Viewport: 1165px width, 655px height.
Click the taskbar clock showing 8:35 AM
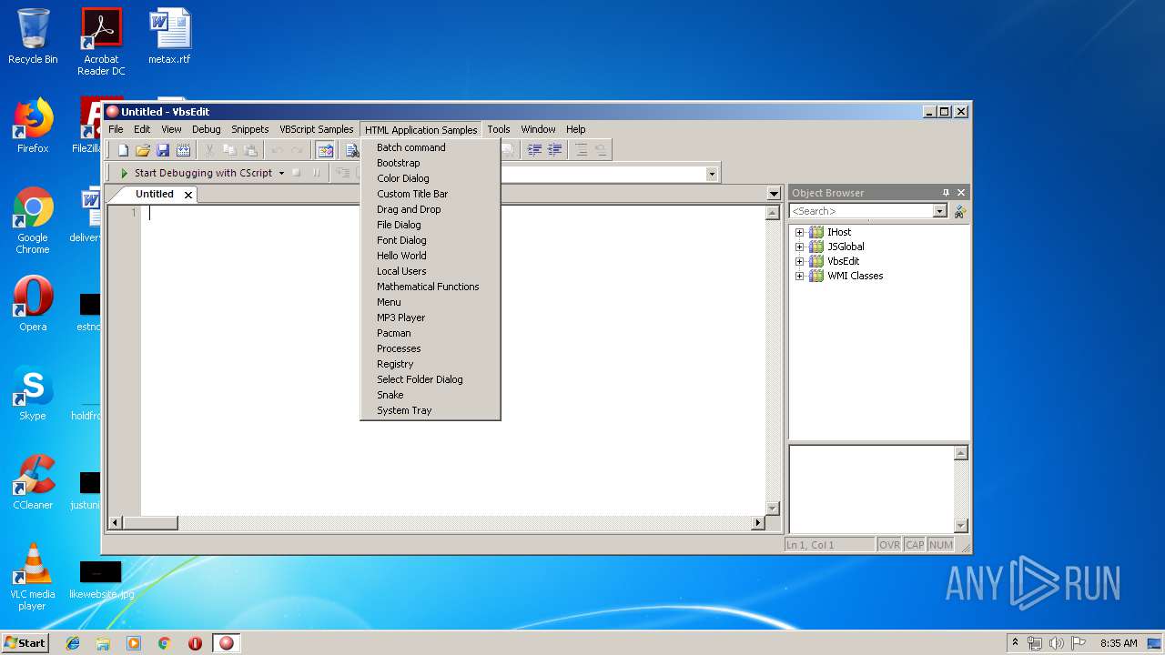pyautogui.click(x=1119, y=643)
